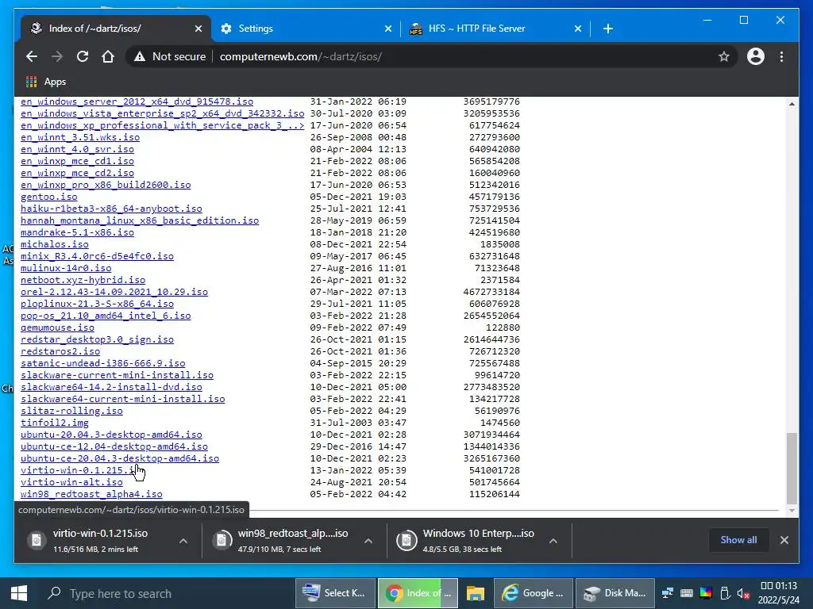Switch to the Settings tab
This screenshot has width=813, height=609.
(x=306, y=29)
